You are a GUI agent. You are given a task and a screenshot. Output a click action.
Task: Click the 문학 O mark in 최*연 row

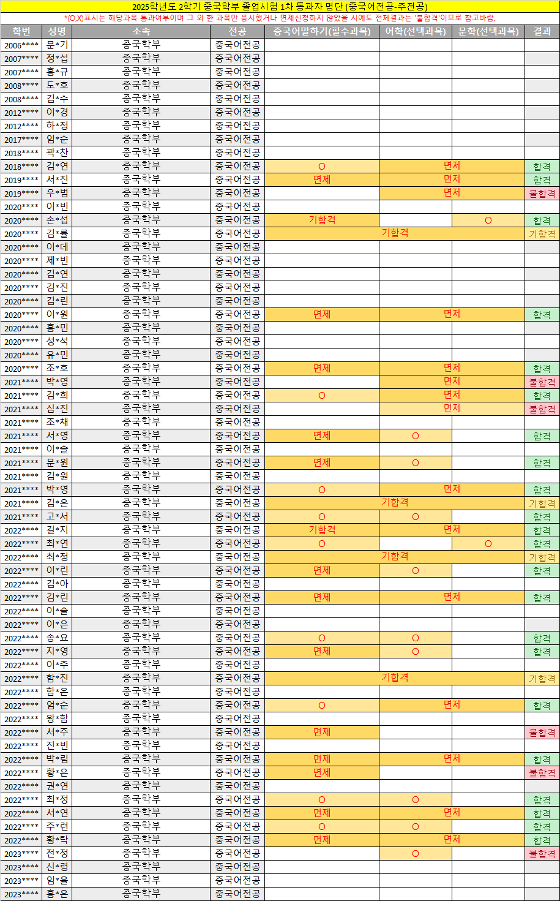(488, 543)
